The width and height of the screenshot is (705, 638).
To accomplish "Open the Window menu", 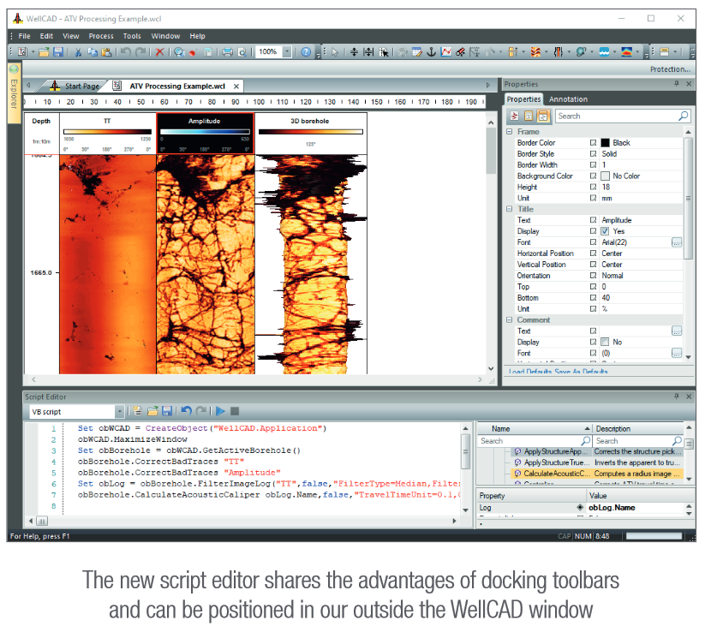I will (165, 36).
